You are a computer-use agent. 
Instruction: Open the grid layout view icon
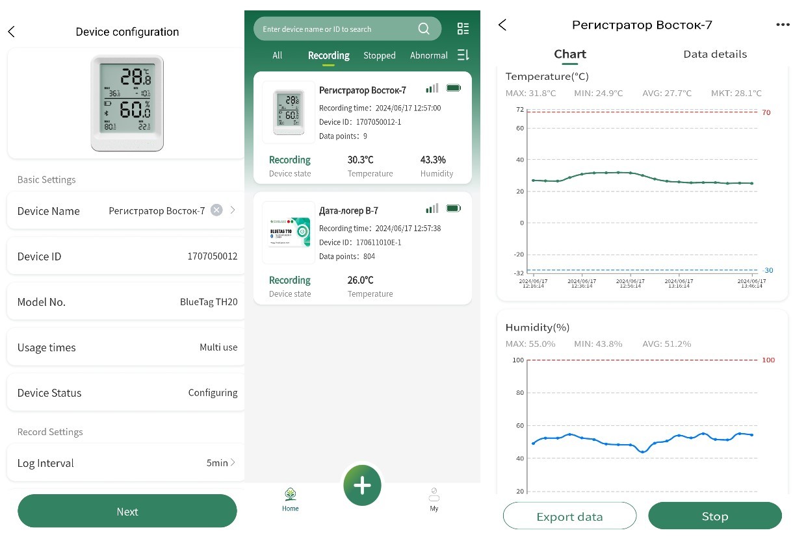coord(463,29)
